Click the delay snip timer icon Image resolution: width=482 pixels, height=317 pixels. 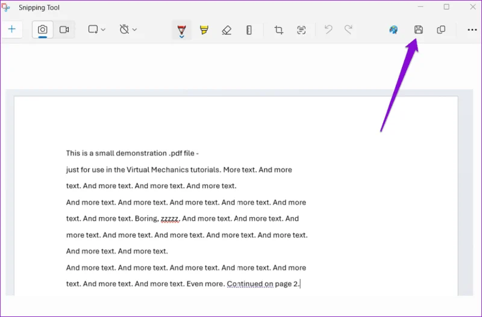(x=124, y=29)
